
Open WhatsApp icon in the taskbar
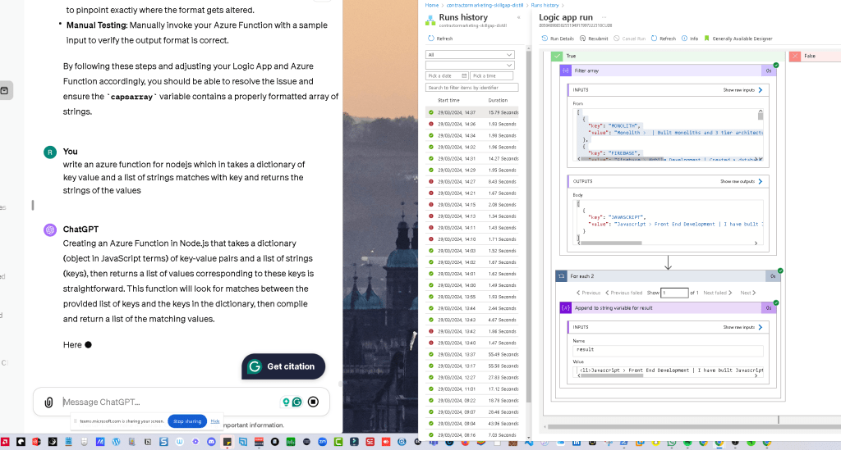click(x=672, y=443)
